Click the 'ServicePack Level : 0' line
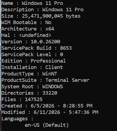 (x=32, y=55)
